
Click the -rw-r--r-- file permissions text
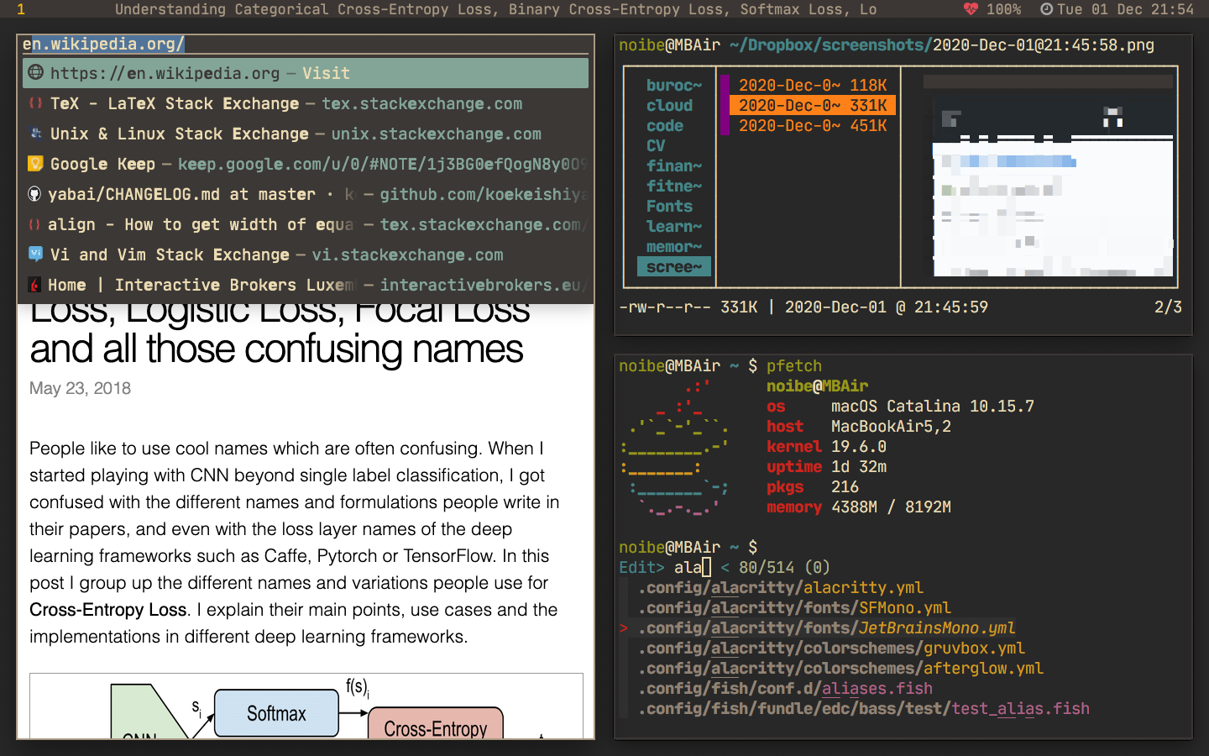click(x=665, y=307)
